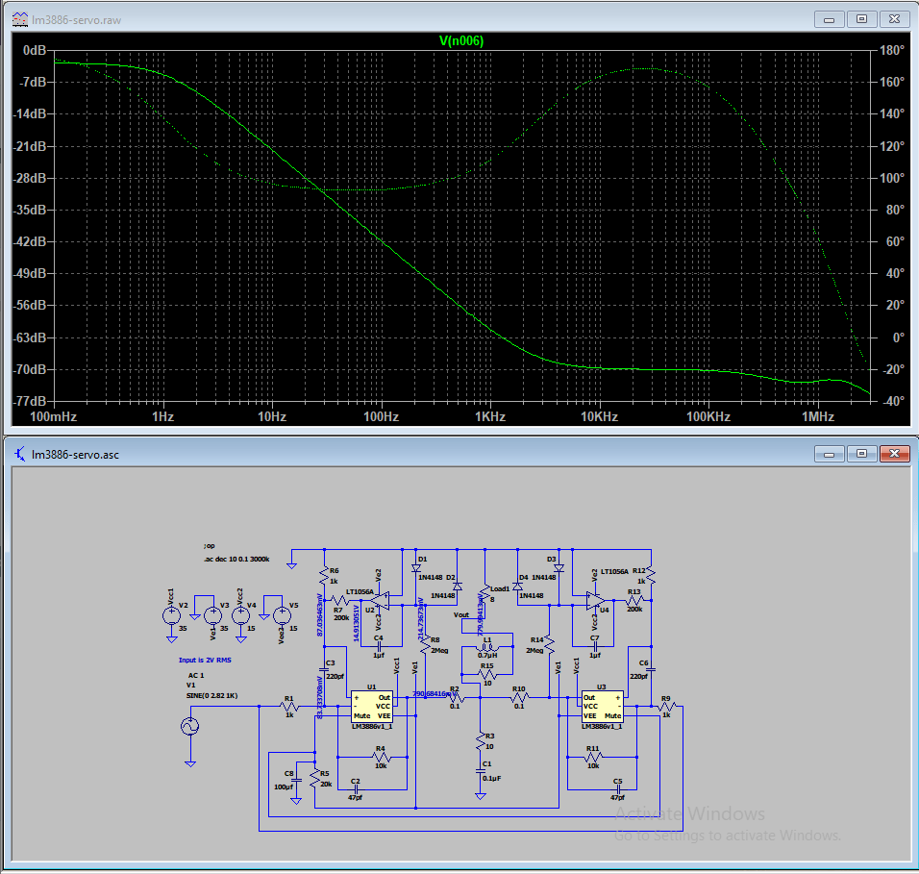The height and width of the screenshot is (874, 919).
Task: Select diode D2 symbol
Action: pos(458,587)
